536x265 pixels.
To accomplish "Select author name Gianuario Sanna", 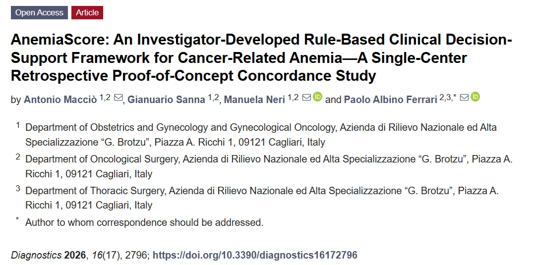I will (166, 100).
